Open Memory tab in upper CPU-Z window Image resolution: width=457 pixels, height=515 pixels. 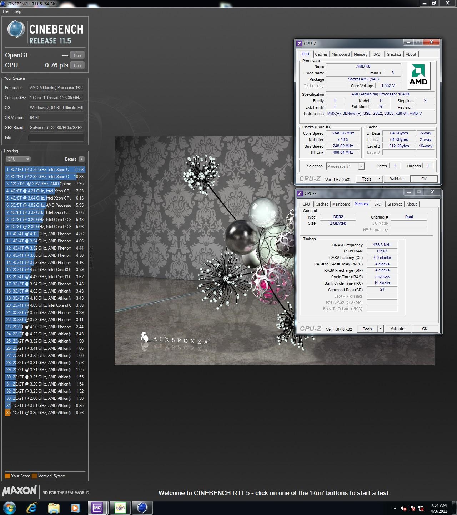361,54
